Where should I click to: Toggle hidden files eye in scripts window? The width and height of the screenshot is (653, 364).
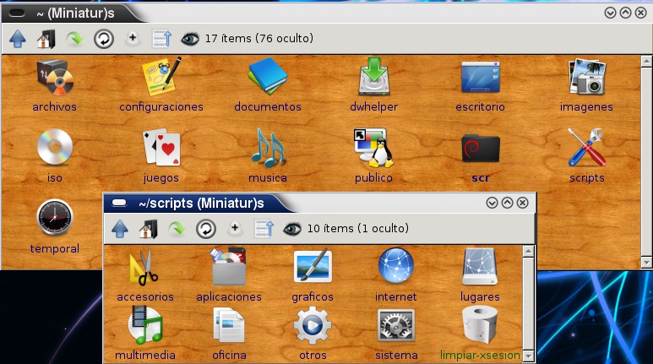(x=292, y=229)
